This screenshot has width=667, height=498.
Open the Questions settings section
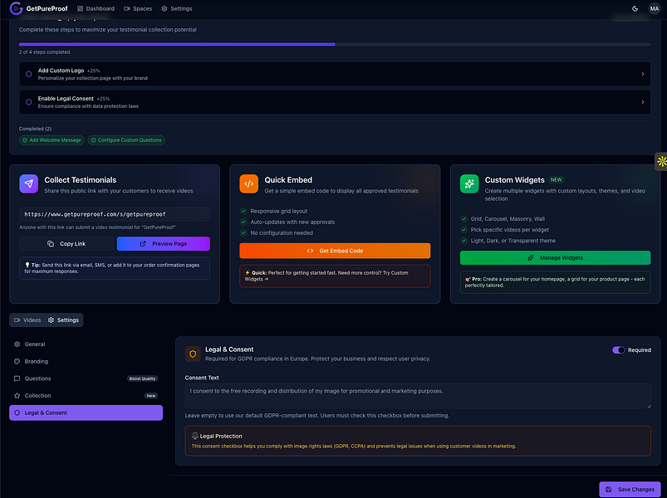pyautogui.click(x=86, y=378)
